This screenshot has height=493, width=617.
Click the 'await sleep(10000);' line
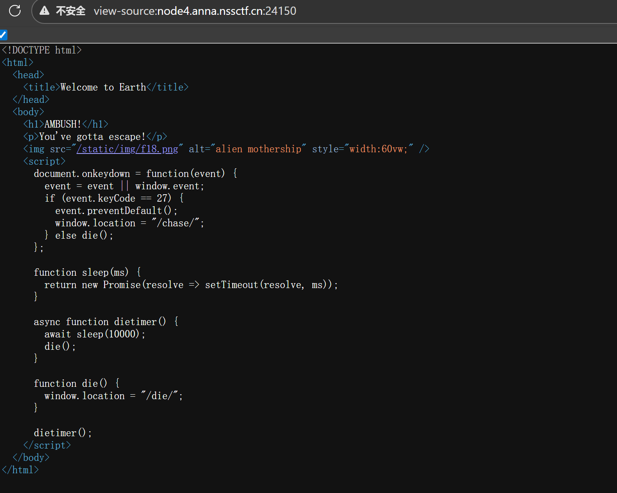tap(95, 334)
